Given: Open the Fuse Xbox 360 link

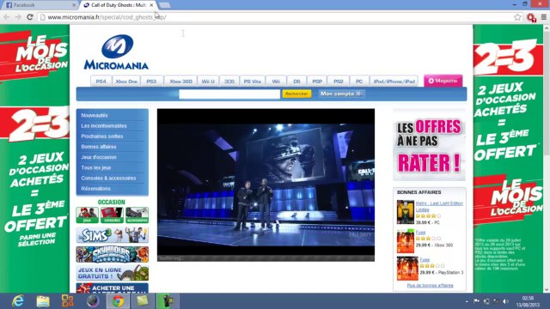Looking at the screenshot, I should tap(420, 233).
